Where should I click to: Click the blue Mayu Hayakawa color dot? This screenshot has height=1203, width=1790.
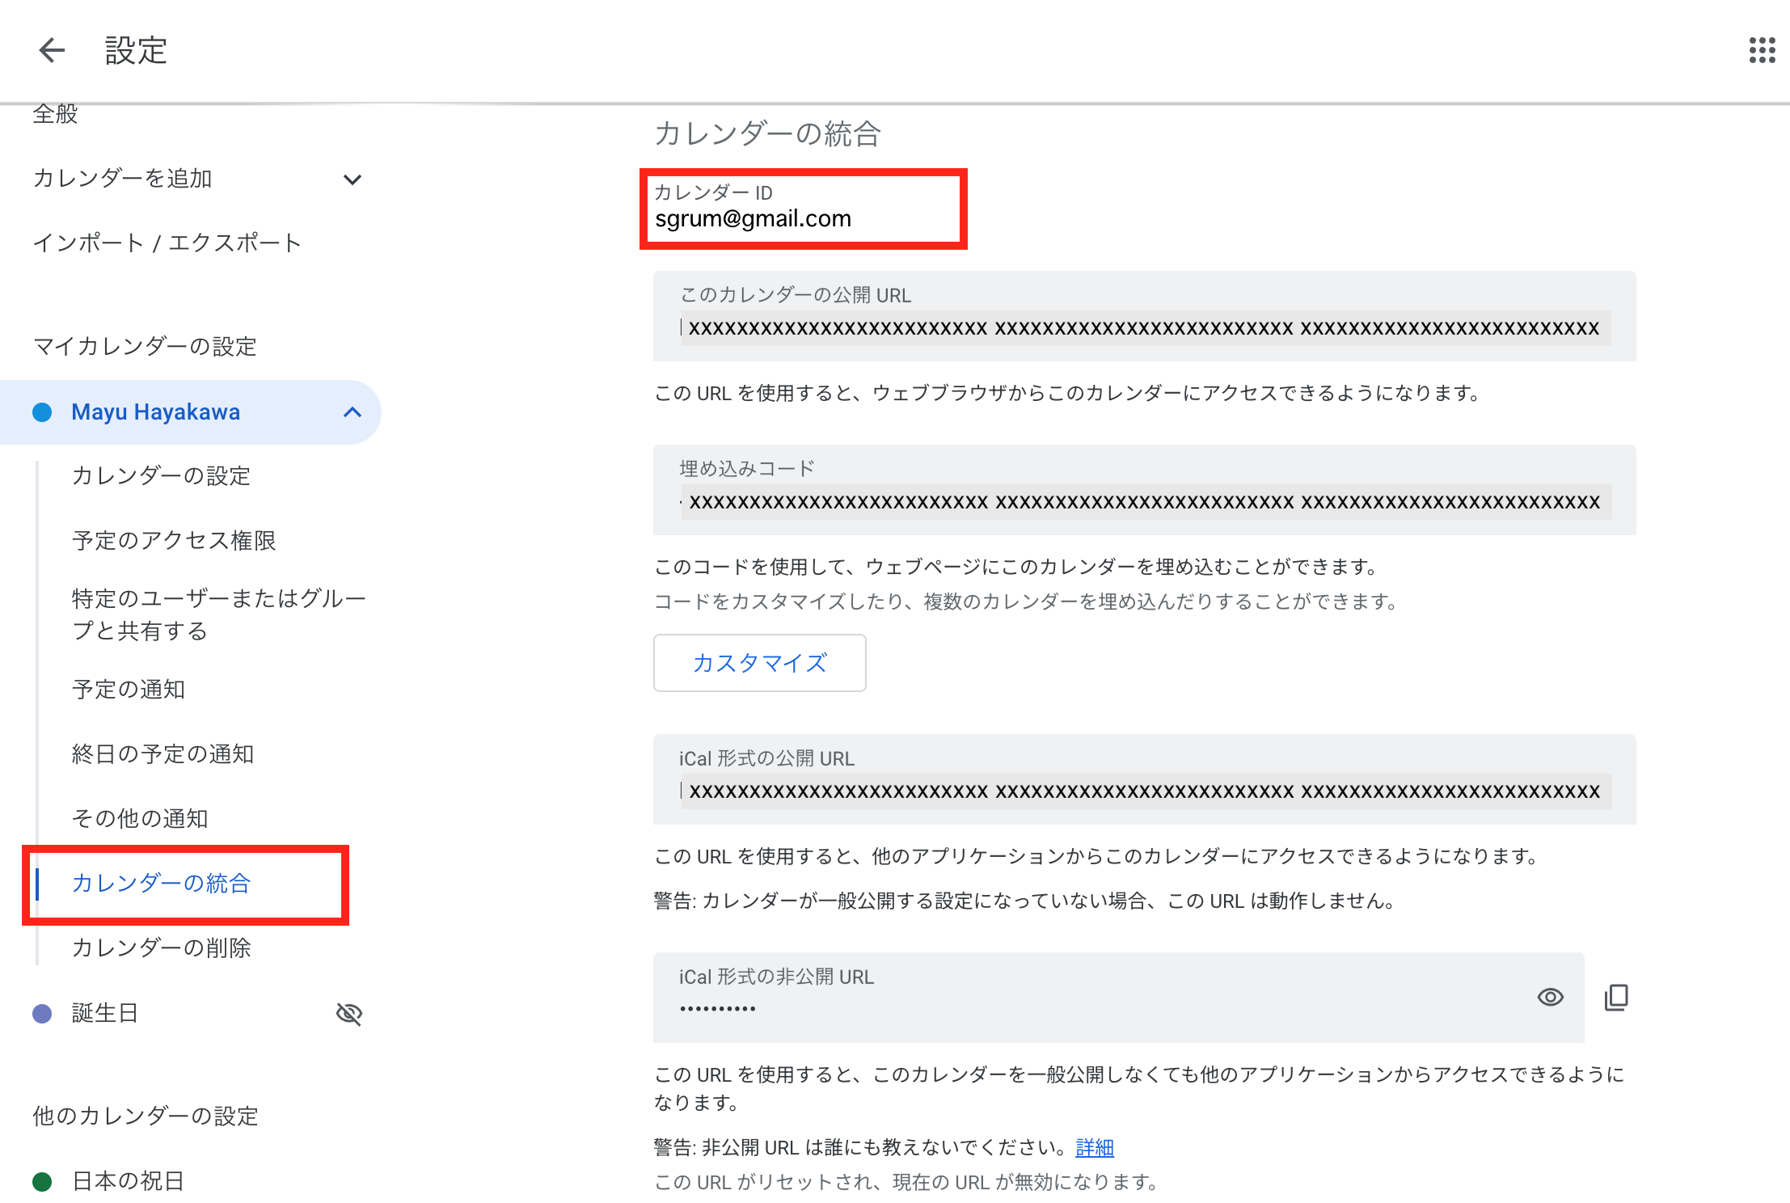42,412
